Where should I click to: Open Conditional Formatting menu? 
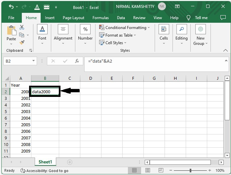click(x=125, y=28)
